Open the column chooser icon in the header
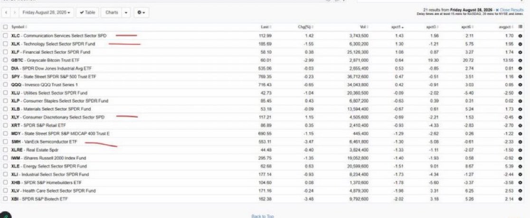This screenshot has width=530, height=218. pyautogui.click(x=520, y=27)
